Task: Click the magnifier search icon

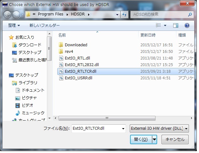Action: 190,14
